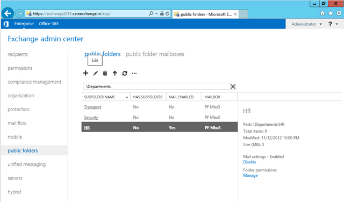344x202 pixels.
Task: Select the public folders tab
Action: point(103,54)
